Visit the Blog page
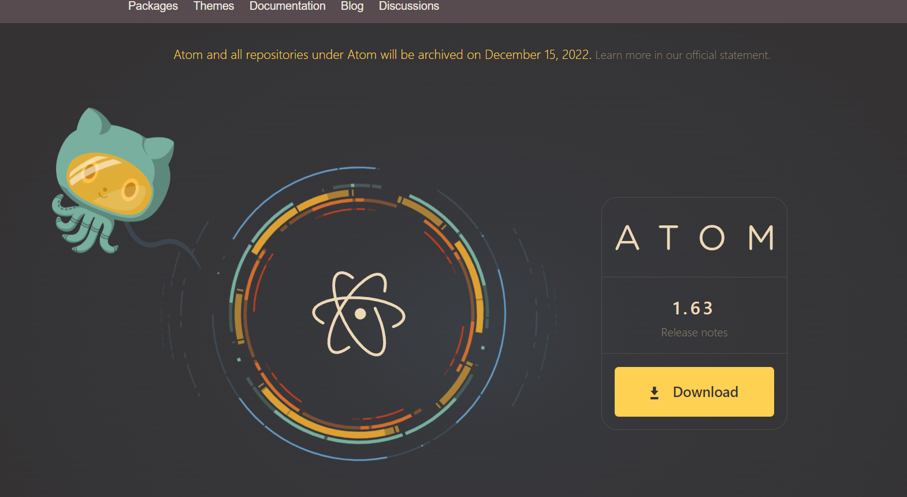This screenshot has height=497, width=907. [x=352, y=6]
